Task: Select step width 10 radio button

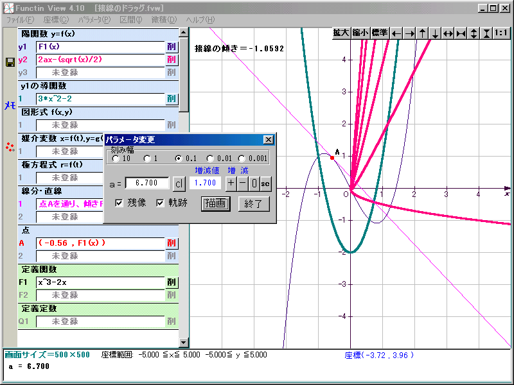Action: (116, 158)
